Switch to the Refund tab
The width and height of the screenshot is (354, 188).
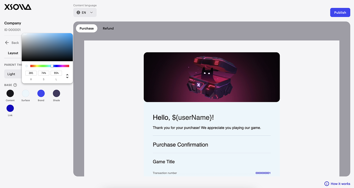click(108, 29)
